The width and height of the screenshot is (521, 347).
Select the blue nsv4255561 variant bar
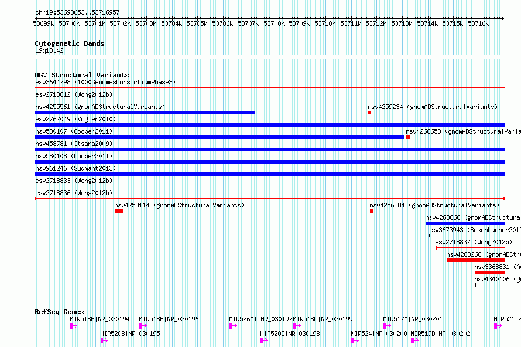(x=145, y=113)
